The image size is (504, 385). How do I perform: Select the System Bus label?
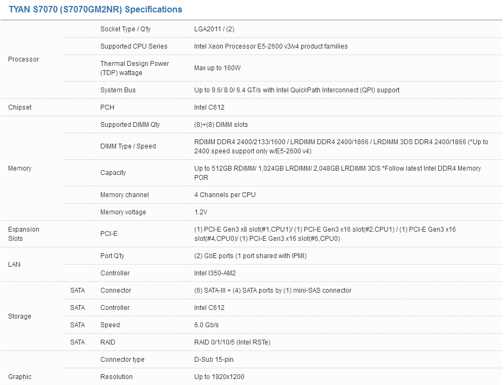118,90
